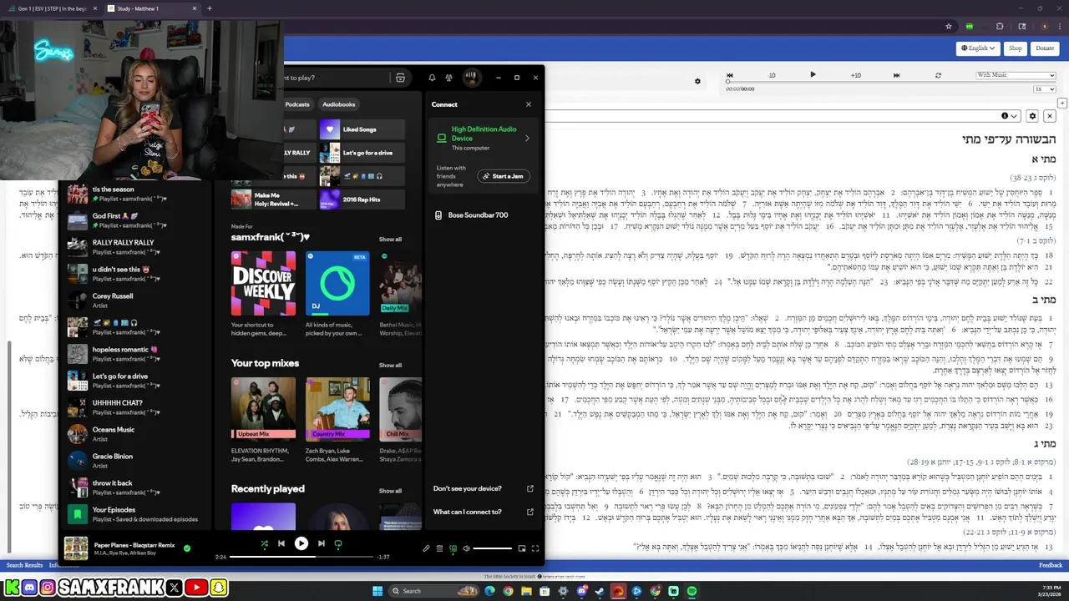Screen dimensions: 1069x601
Task: Open Your Episodes in sidebar
Action: click(134, 514)
